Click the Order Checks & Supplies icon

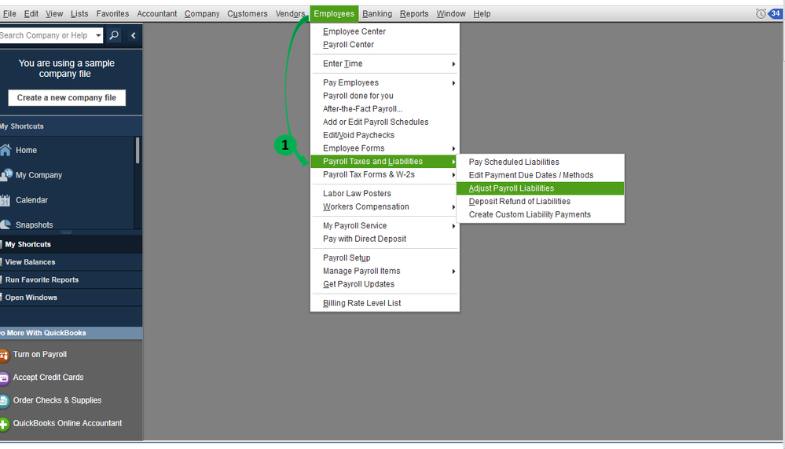pyautogui.click(x=4, y=401)
